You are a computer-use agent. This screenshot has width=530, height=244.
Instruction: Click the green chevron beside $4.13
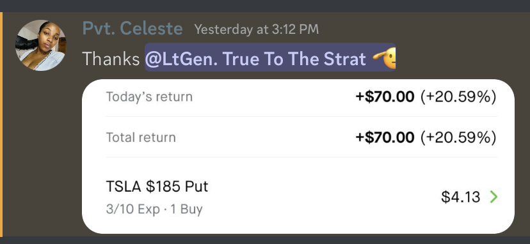[x=494, y=197]
